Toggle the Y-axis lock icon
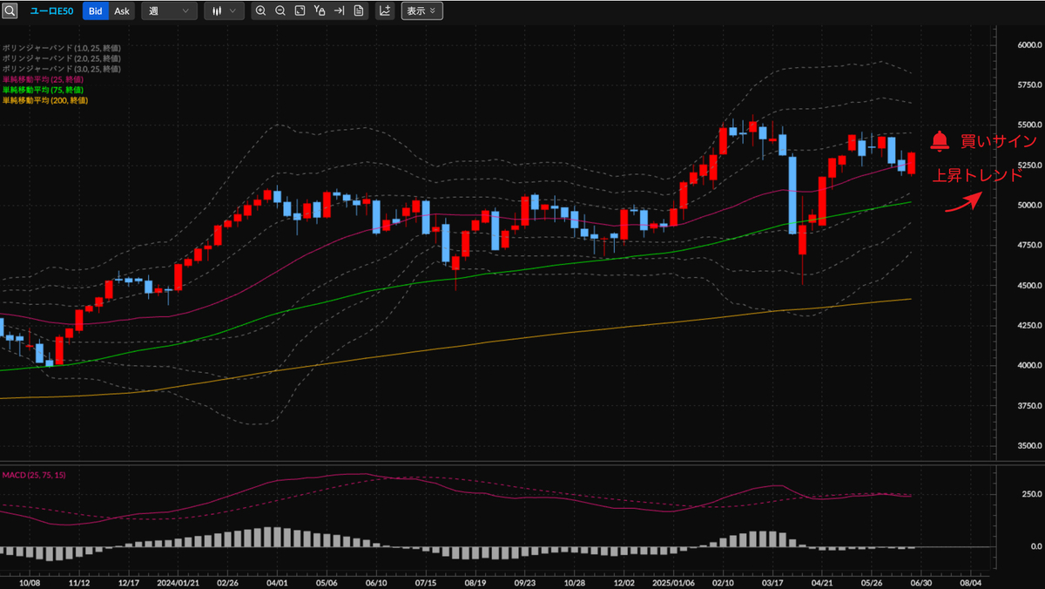1045x589 pixels. 320,11
